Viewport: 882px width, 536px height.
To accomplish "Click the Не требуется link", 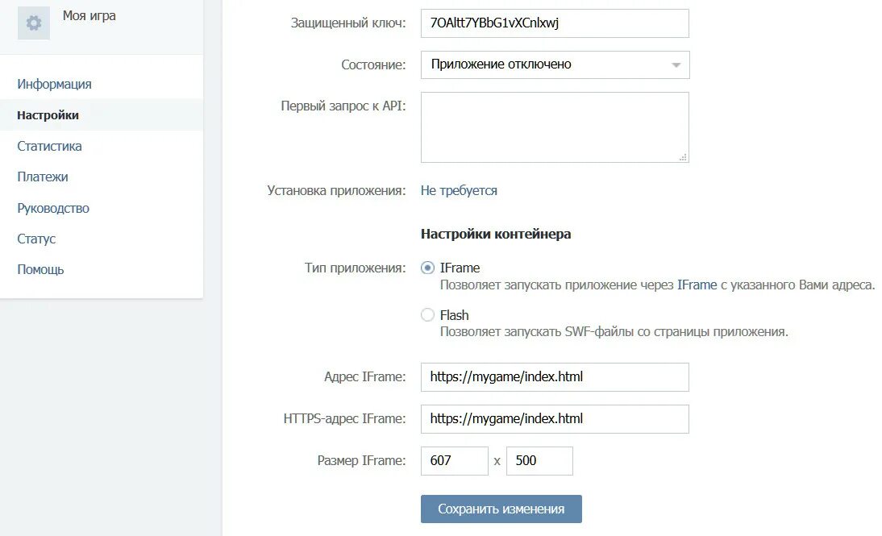I will click(459, 191).
